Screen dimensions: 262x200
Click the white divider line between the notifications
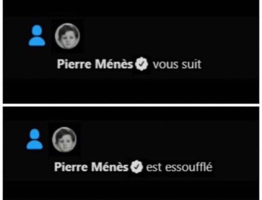pyautogui.click(x=131, y=105)
